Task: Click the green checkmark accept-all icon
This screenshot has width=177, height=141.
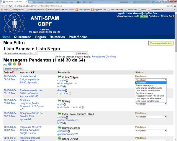Action: [x=14, y=64]
